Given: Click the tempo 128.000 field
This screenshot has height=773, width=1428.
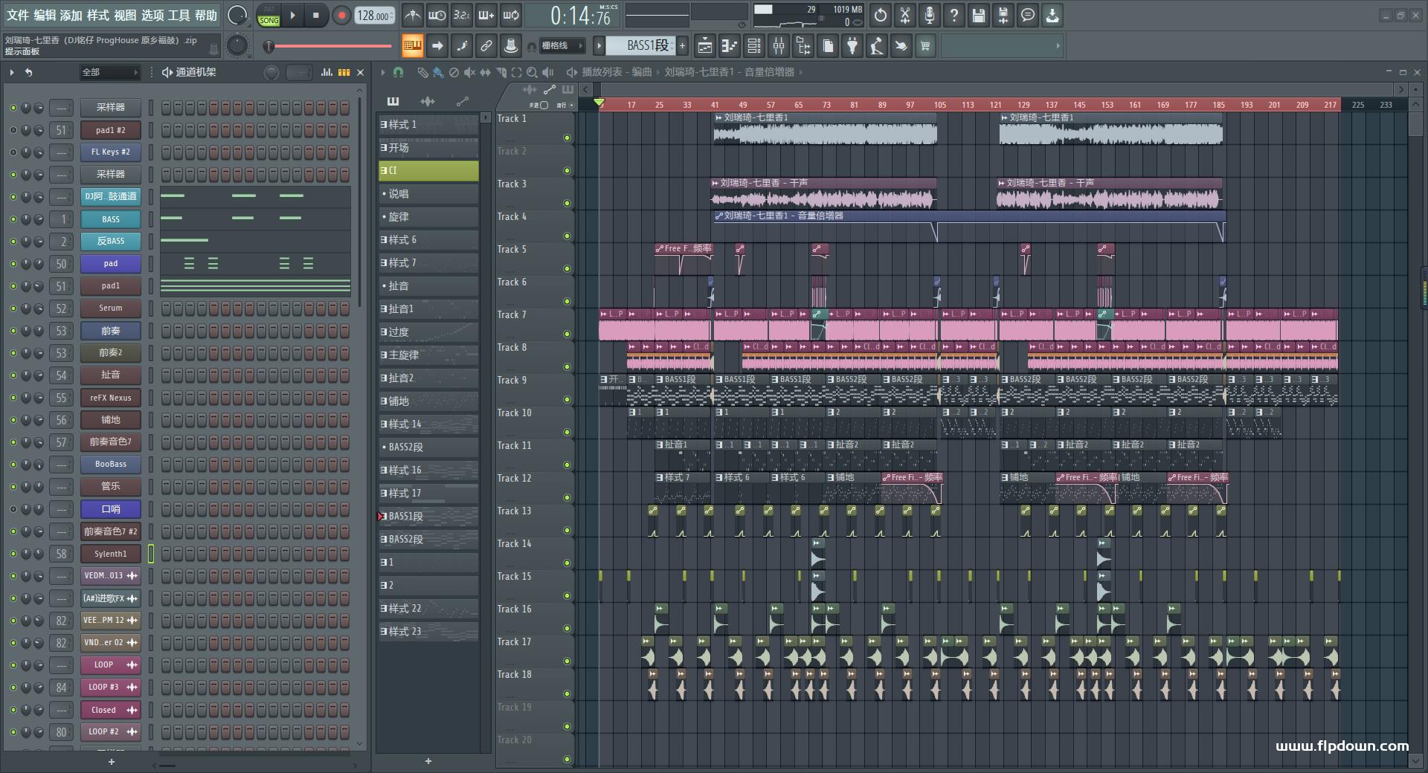Looking at the screenshot, I should (x=374, y=16).
